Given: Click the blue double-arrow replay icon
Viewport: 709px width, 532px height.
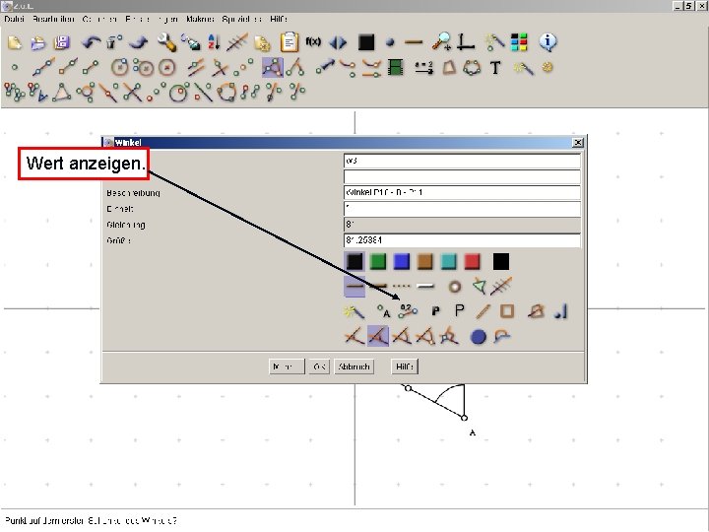Looking at the screenshot, I should coord(338,42).
